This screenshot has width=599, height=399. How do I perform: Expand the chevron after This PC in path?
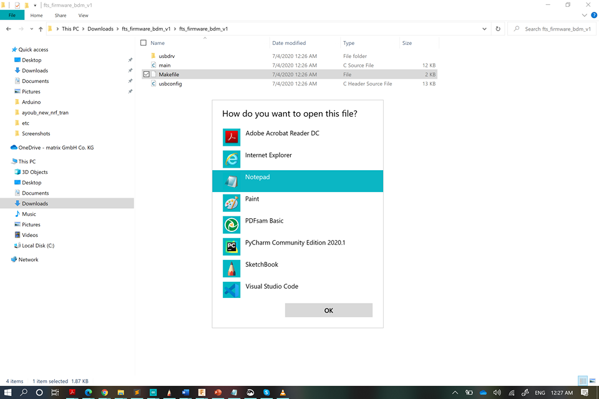[x=83, y=29]
